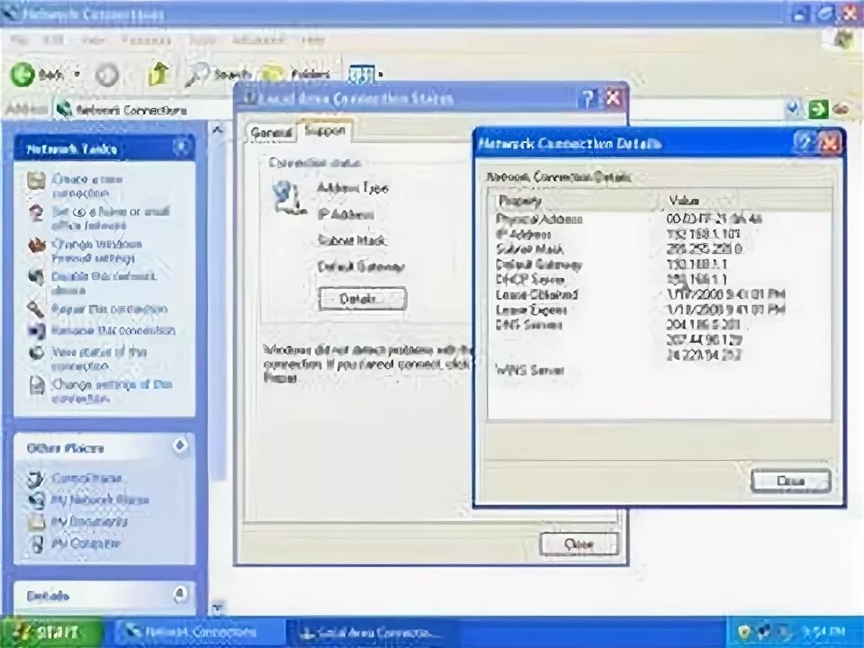864x648 pixels.
Task: Click the Repair this connection icon
Action: pos(36,309)
